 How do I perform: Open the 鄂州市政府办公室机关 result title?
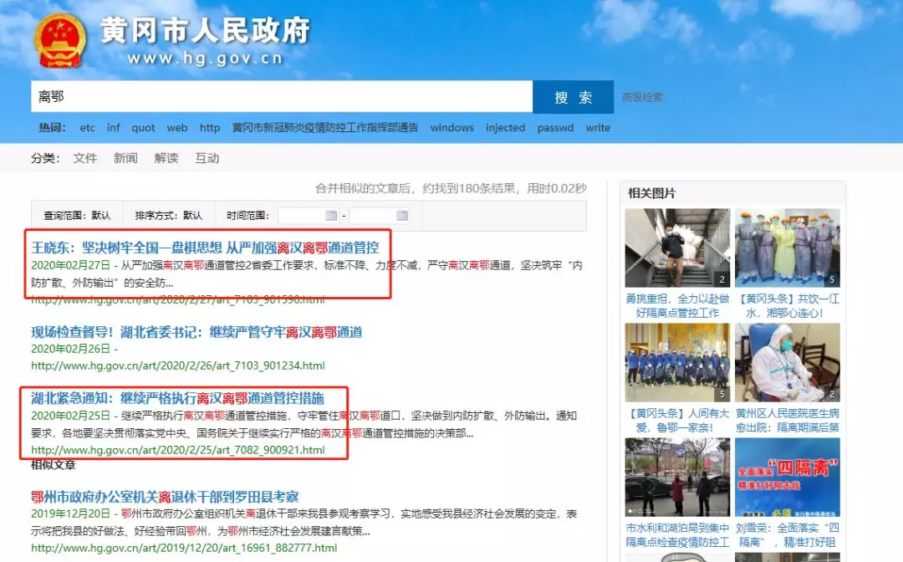click(x=165, y=497)
